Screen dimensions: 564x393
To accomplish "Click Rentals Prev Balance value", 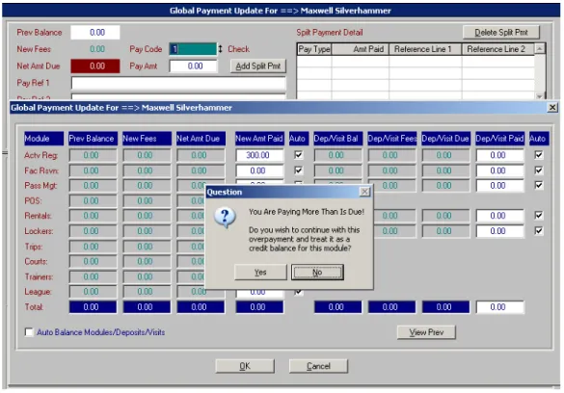I will coord(93,216).
